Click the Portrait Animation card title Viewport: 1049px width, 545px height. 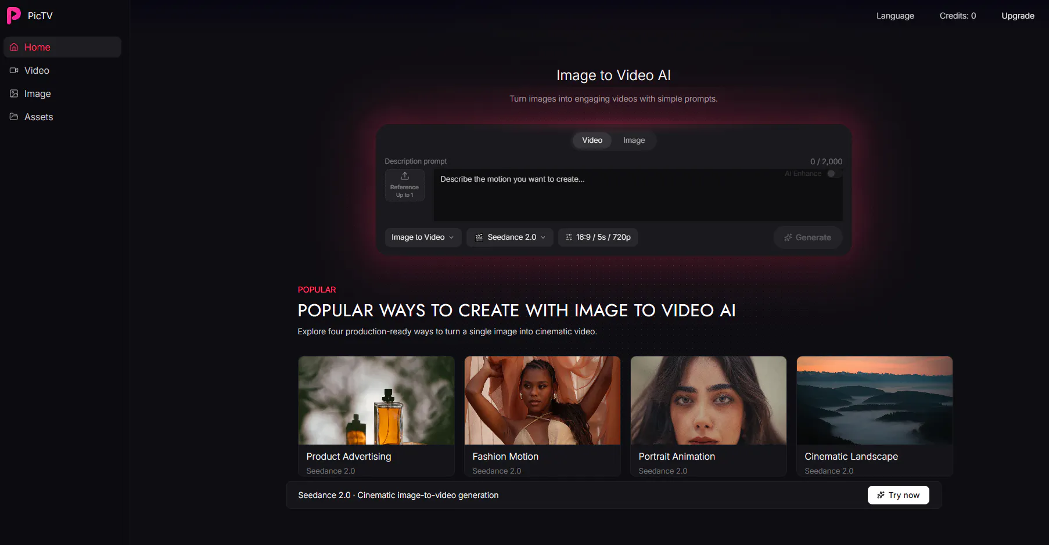click(x=677, y=457)
